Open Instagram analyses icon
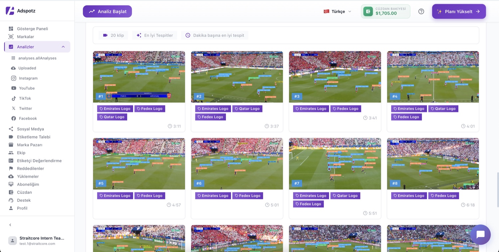This screenshot has width=499, height=252. click(14, 78)
